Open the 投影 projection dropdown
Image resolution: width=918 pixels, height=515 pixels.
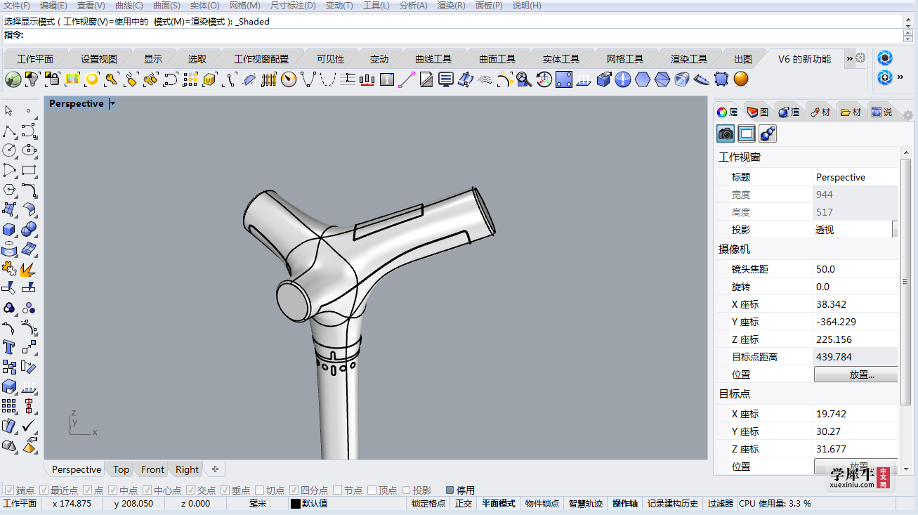click(895, 230)
